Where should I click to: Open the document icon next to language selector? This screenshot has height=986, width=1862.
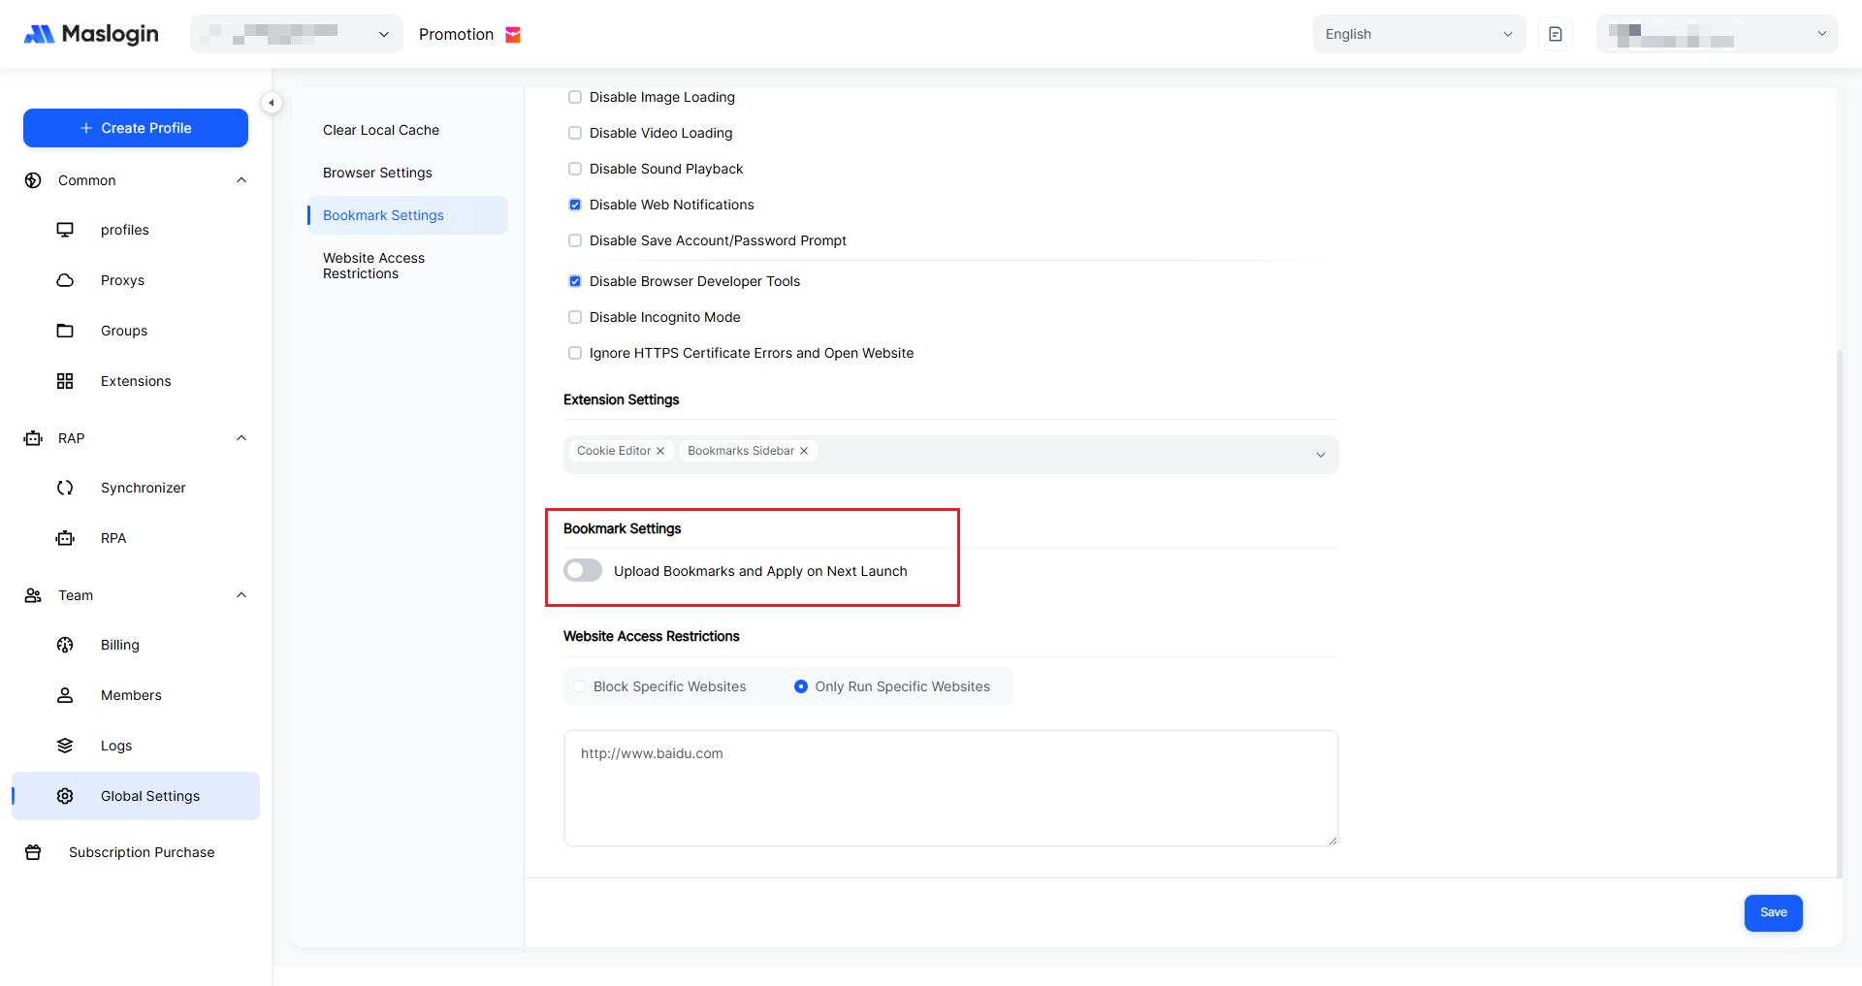(x=1556, y=34)
